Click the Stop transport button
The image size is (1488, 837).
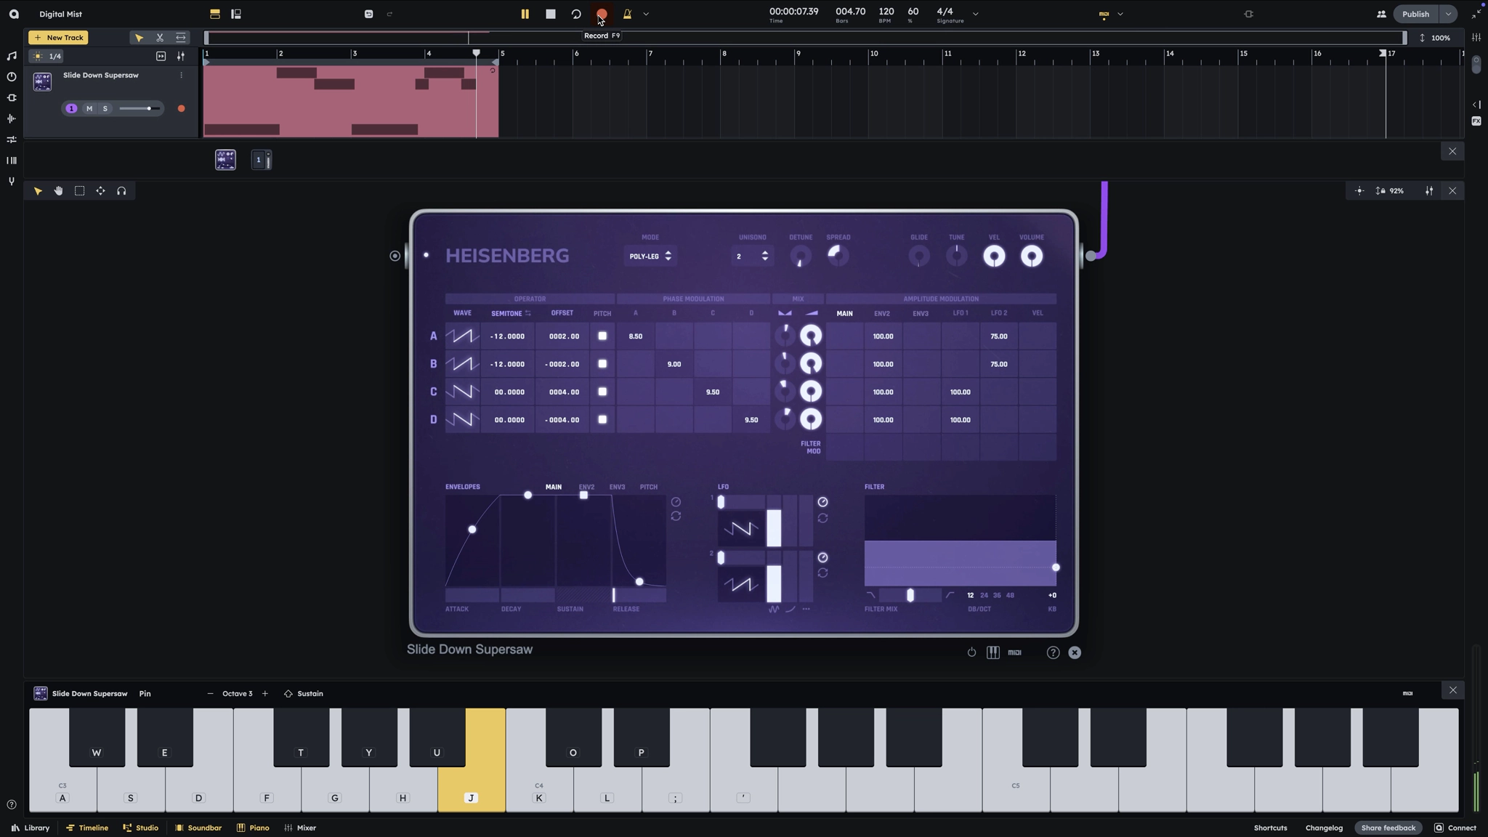click(x=551, y=14)
